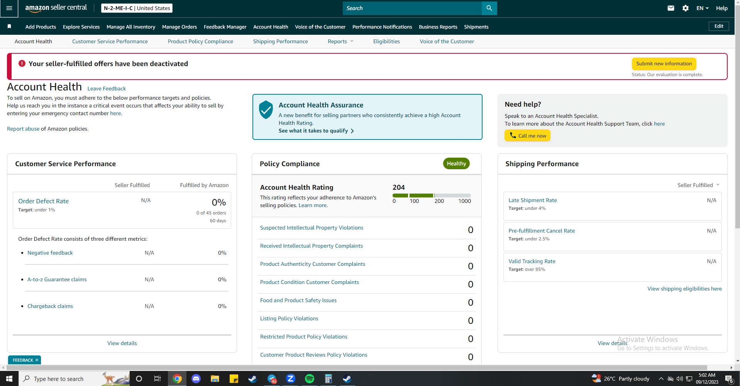740x386 pixels.
Task: Open the Customer Service Performance tab
Action: pos(110,41)
